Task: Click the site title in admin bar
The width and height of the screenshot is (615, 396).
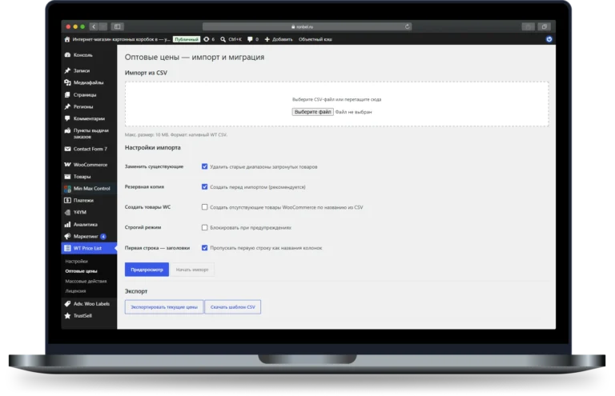Action: click(x=121, y=39)
